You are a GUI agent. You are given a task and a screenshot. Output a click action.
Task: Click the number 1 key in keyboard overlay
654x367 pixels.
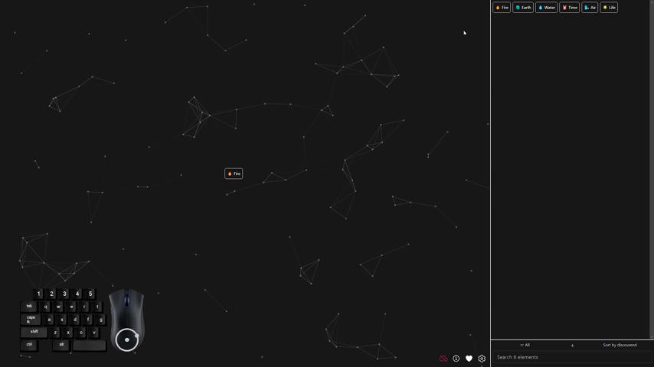click(39, 294)
